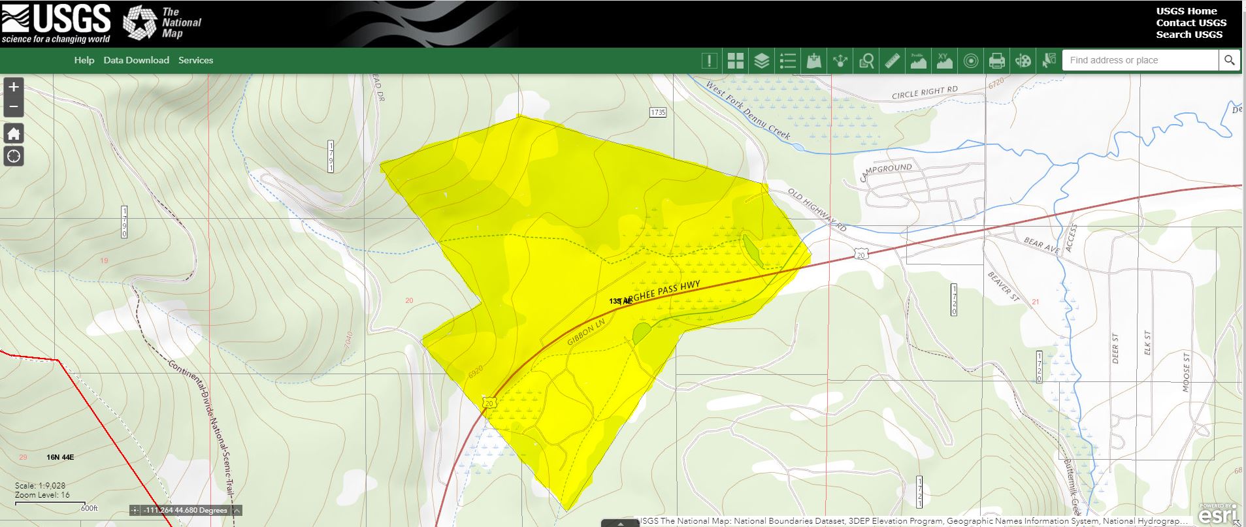Screen dimensions: 1246x527
Task: Click the USGS logo
Action: 56,24
